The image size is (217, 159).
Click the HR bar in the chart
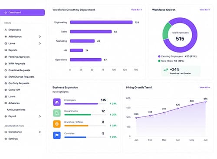tap(76, 50)
